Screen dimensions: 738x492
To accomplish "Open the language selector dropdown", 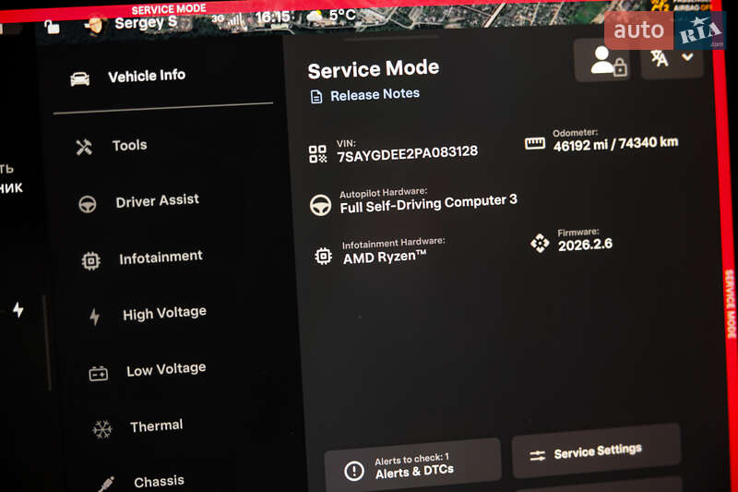I will (x=673, y=59).
